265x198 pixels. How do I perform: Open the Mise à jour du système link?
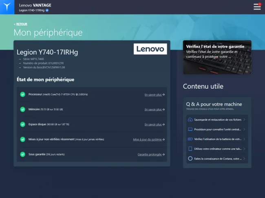[149, 139]
